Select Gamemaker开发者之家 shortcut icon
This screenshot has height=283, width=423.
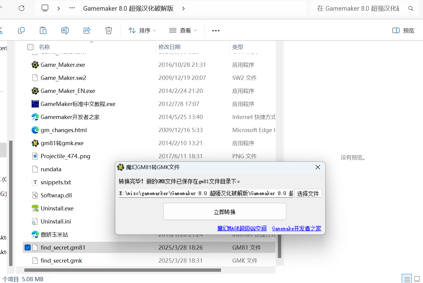[35, 117]
